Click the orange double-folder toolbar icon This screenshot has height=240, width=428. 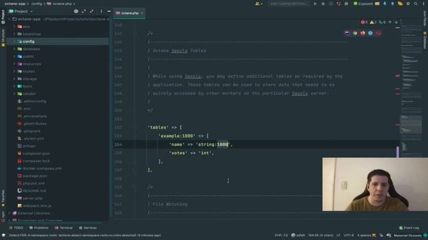point(400,4)
